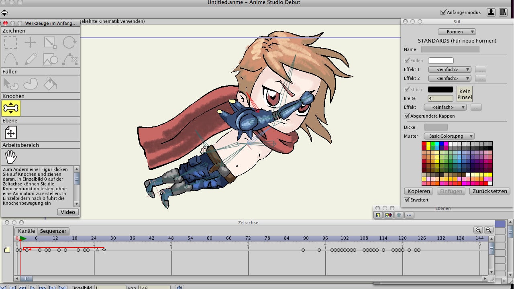Select the Rotate Points tool

pyautogui.click(x=69, y=42)
